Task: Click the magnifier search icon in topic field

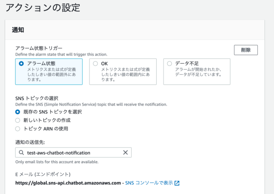Action: click(21, 153)
